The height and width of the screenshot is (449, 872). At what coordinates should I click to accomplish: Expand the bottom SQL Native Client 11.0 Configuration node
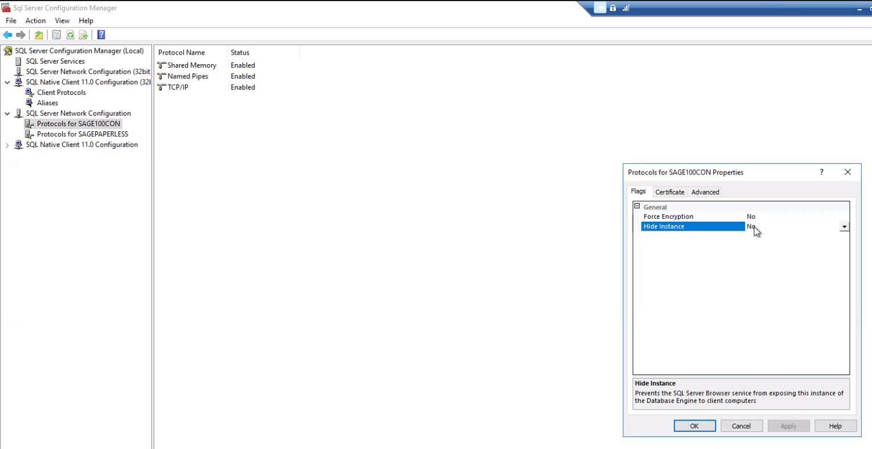click(7, 145)
